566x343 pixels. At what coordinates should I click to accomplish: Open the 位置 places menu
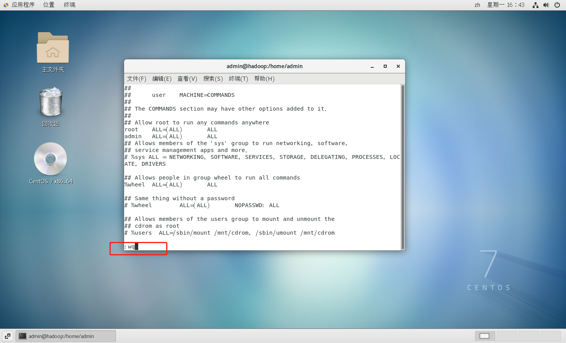pos(48,5)
